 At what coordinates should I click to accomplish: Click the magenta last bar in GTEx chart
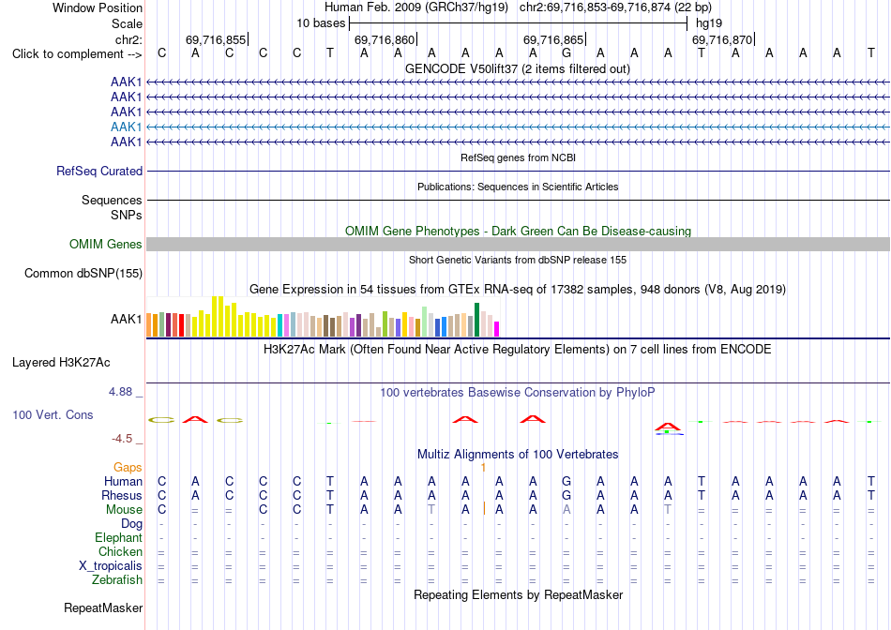(497, 329)
